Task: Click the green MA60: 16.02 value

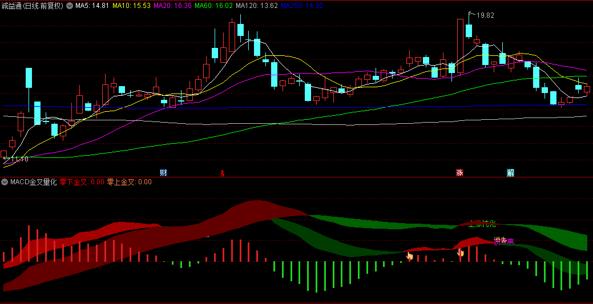Action: coord(213,6)
